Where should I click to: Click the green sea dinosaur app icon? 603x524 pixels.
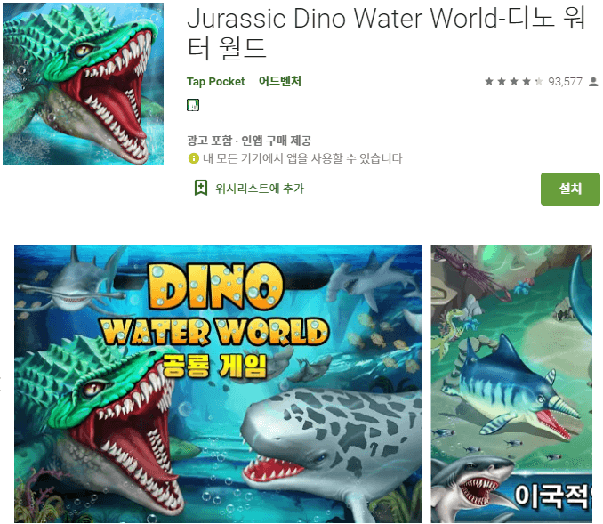tap(83, 84)
